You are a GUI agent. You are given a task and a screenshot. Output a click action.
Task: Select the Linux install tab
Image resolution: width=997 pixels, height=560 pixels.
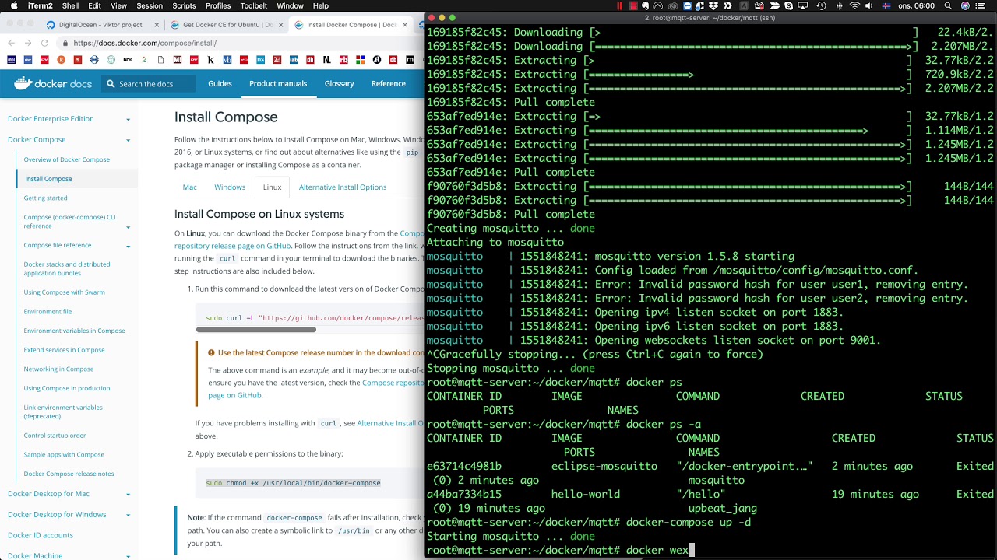[x=272, y=187]
